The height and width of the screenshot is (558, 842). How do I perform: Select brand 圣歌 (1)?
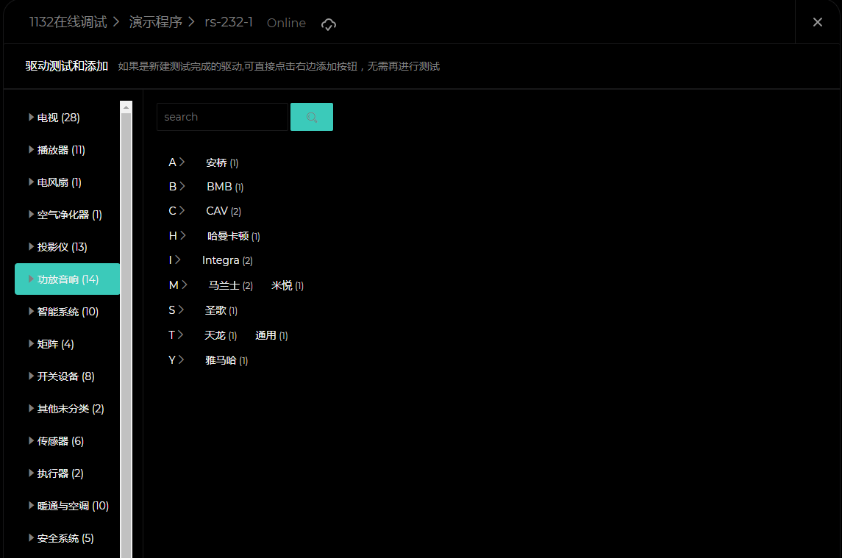point(221,310)
